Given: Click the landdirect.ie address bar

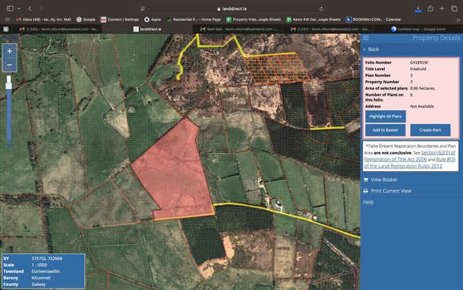Looking at the screenshot, I should click(231, 8).
